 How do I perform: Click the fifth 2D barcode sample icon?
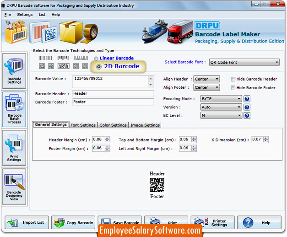tap(85, 66)
